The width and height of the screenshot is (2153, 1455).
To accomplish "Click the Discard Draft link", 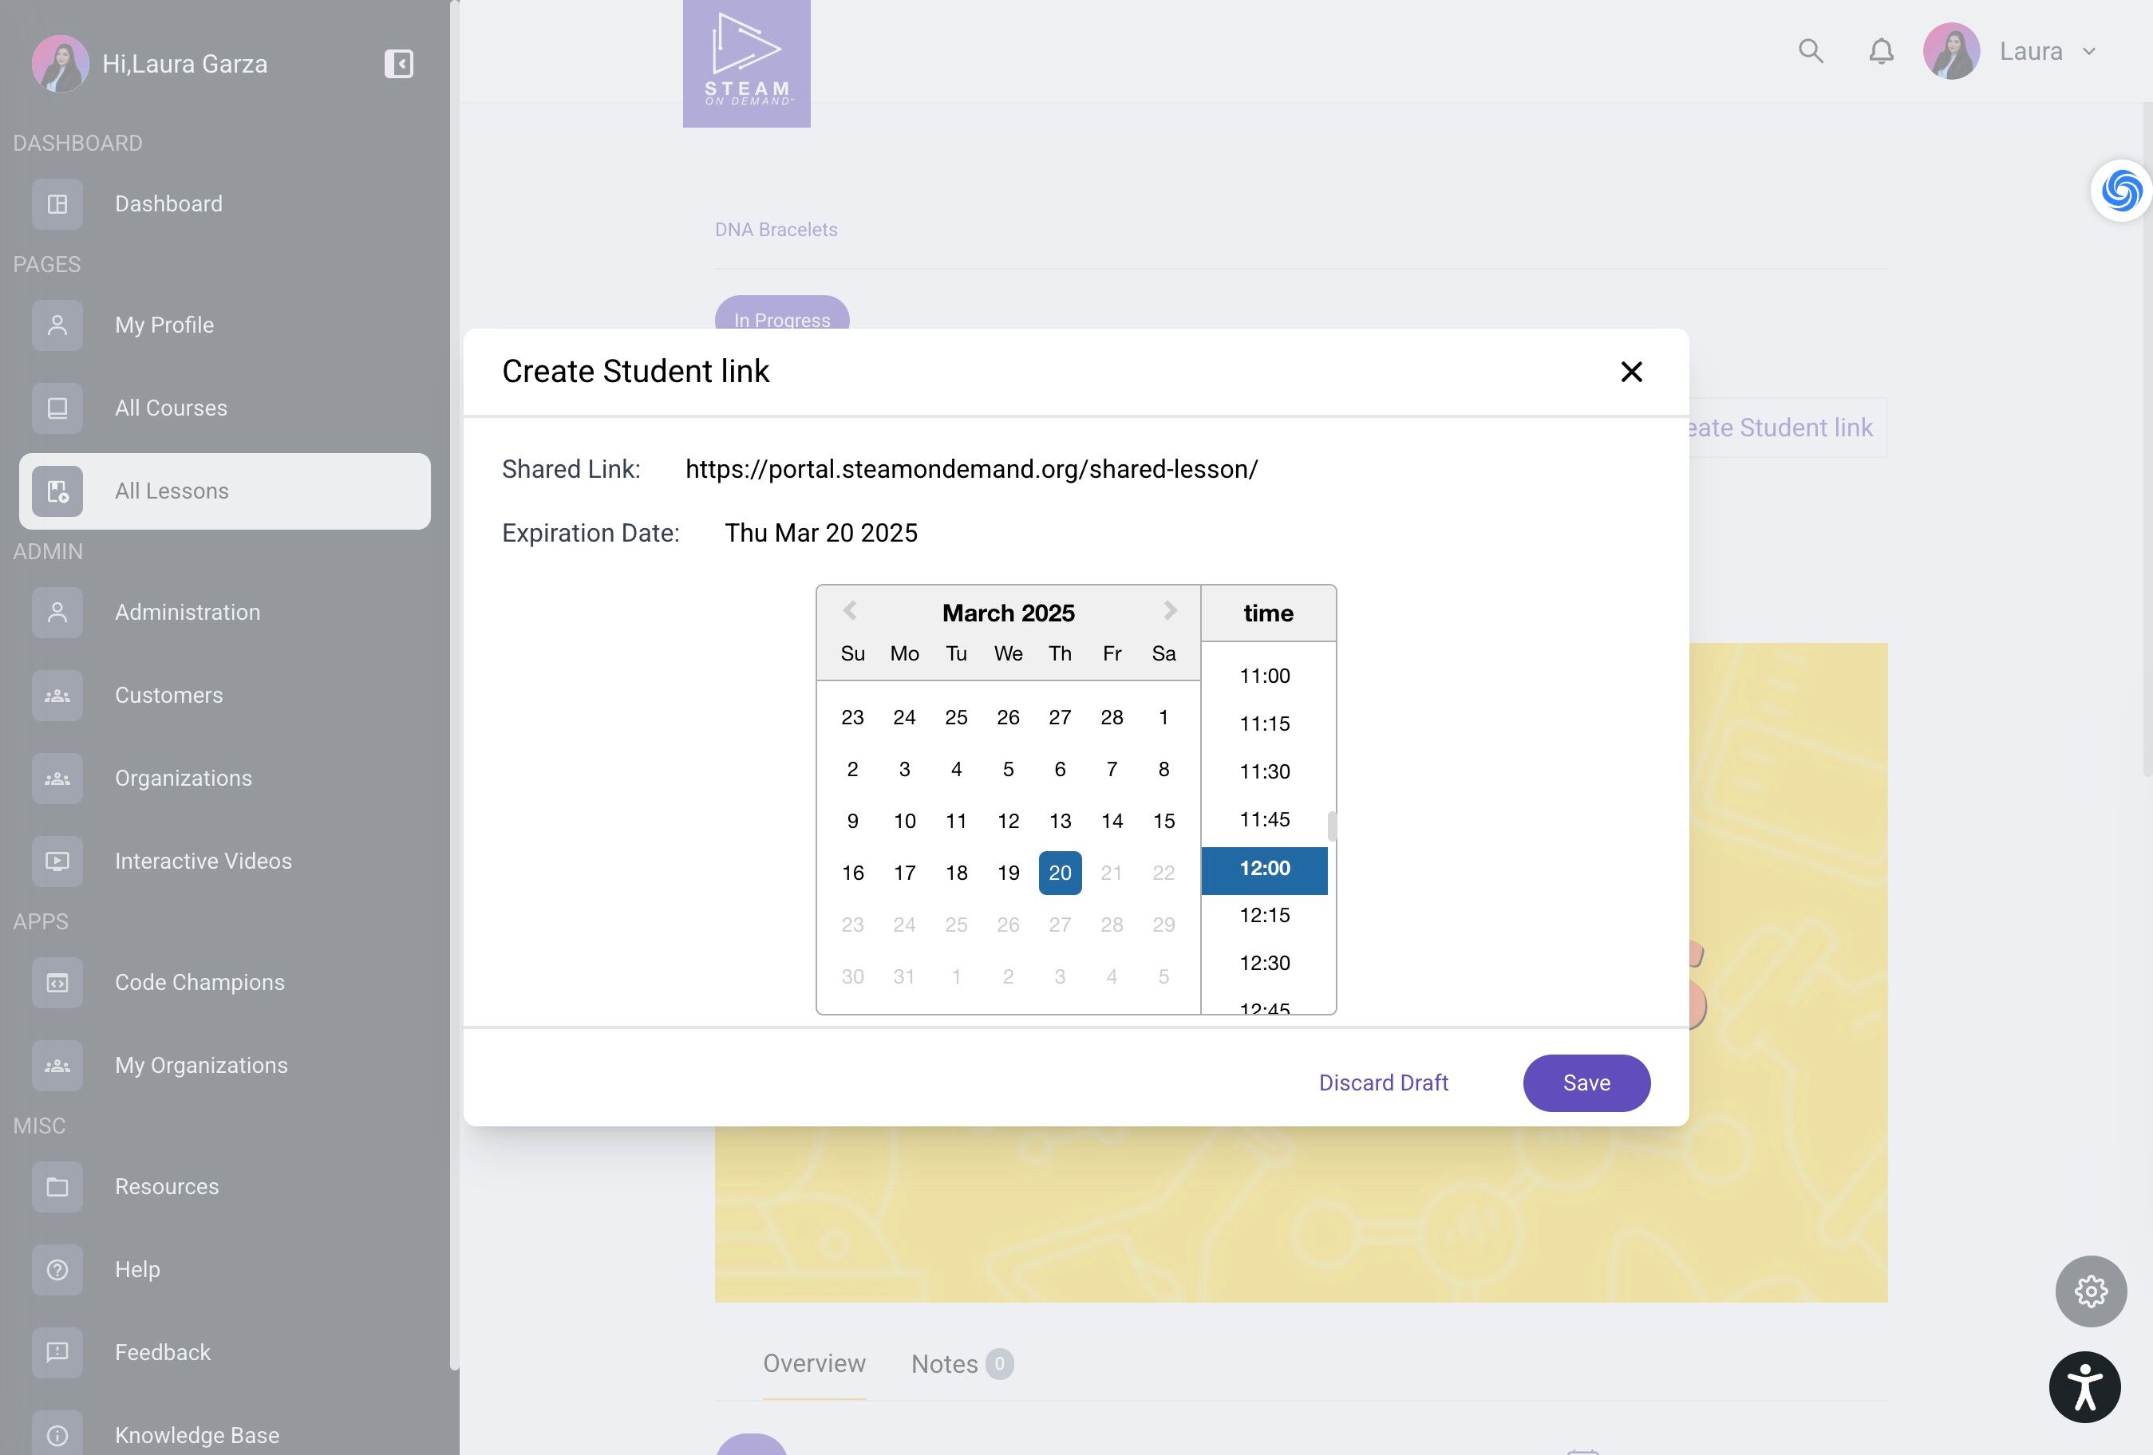I will pyautogui.click(x=1383, y=1082).
